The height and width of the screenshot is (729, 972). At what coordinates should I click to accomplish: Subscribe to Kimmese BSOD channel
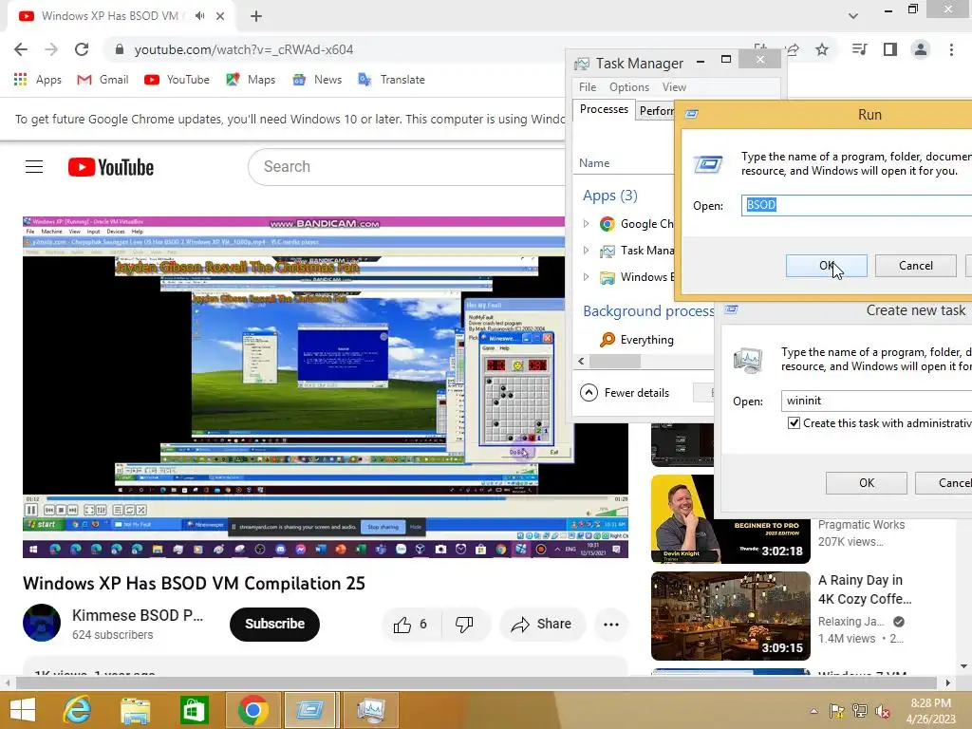[274, 625]
